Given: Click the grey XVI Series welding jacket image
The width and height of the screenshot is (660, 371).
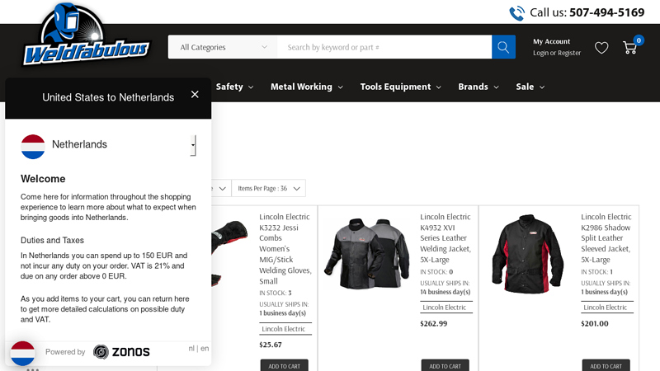Looking at the screenshot, I should [x=366, y=253].
